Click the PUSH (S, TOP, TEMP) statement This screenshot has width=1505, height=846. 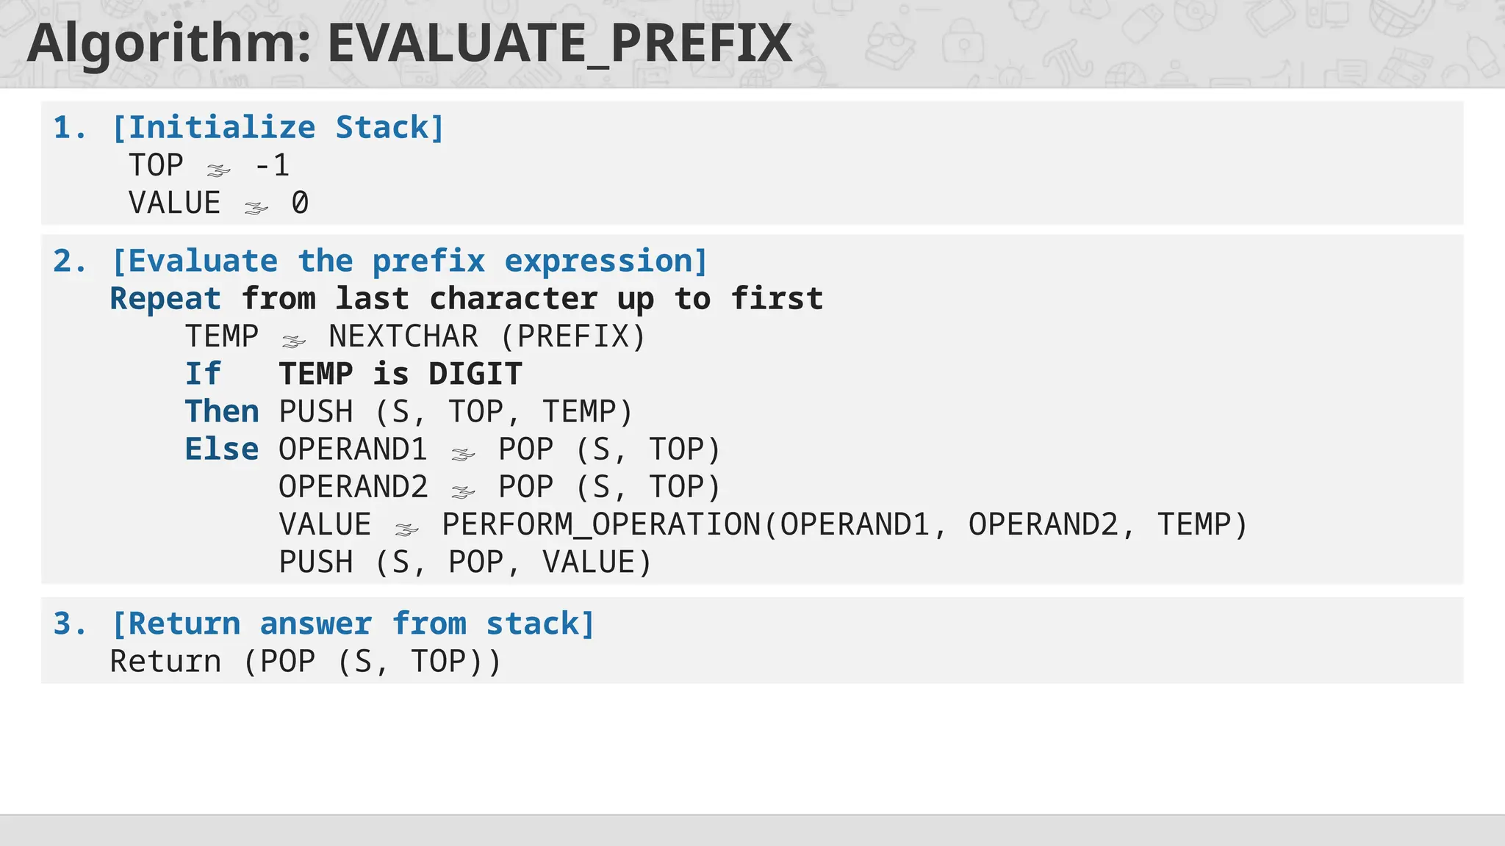click(x=456, y=412)
